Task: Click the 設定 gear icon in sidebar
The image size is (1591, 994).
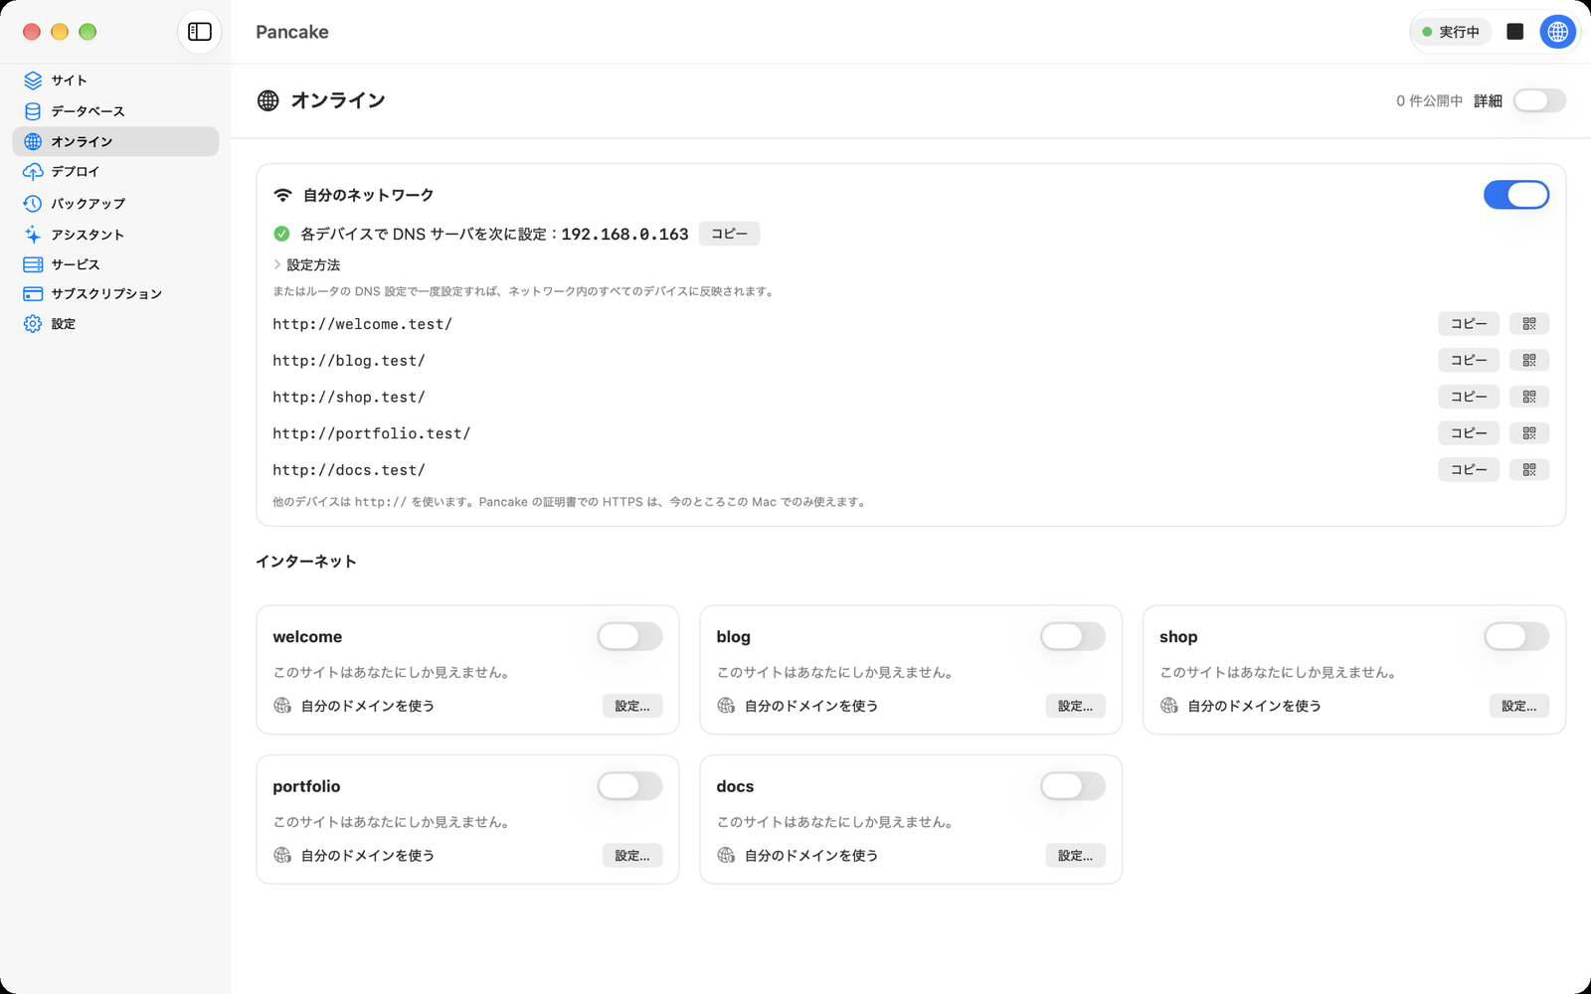Action: (33, 324)
